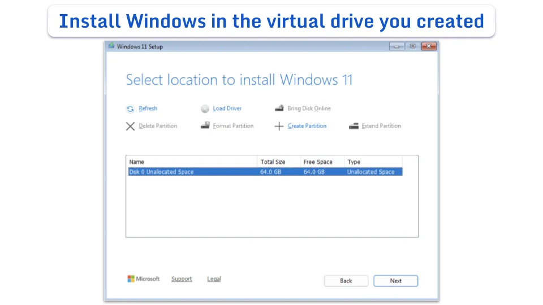Close the Windows 11 Setup window
Viewport: 543px width, 305px height.
coord(429,46)
